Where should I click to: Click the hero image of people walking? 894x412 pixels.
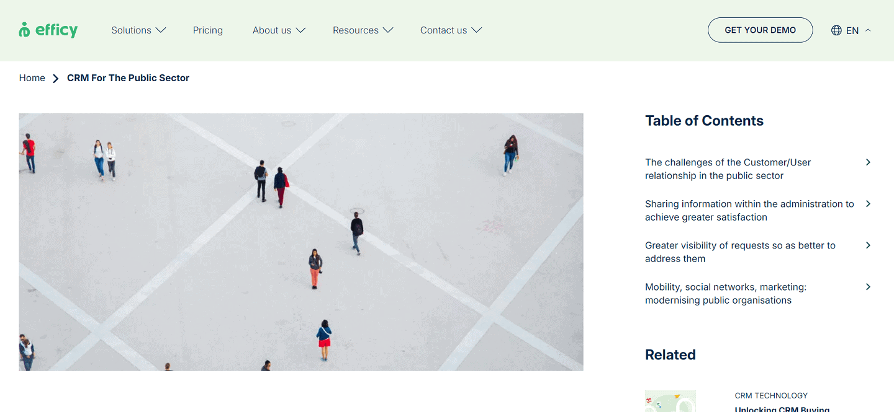click(301, 242)
